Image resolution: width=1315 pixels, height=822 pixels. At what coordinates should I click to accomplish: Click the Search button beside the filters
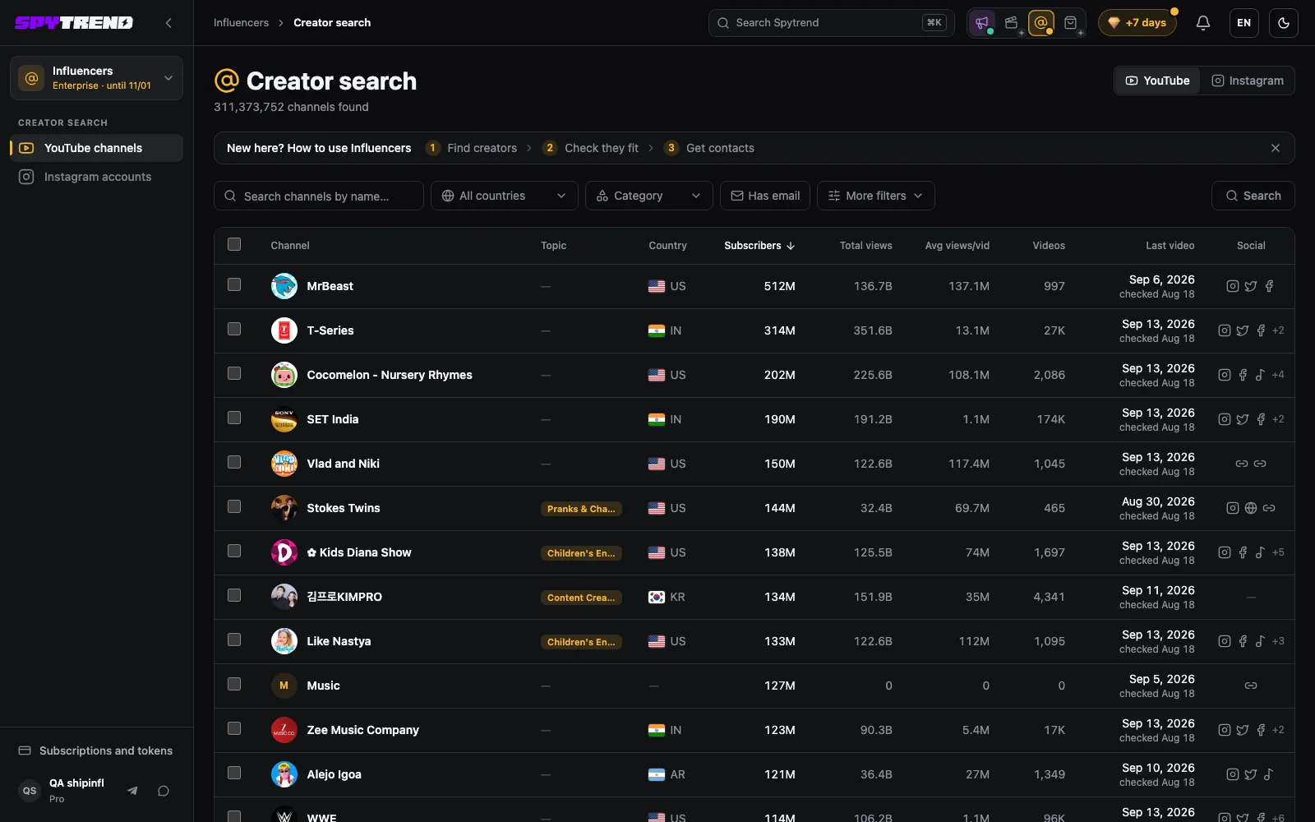[x=1253, y=196]
